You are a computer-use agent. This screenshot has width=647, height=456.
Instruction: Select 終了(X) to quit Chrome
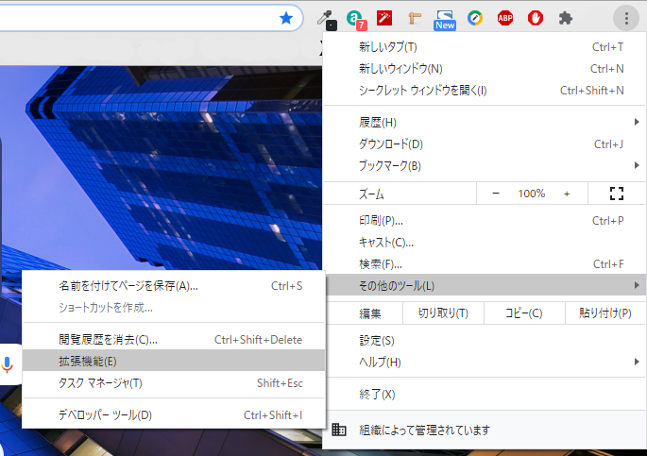point(485,395)
